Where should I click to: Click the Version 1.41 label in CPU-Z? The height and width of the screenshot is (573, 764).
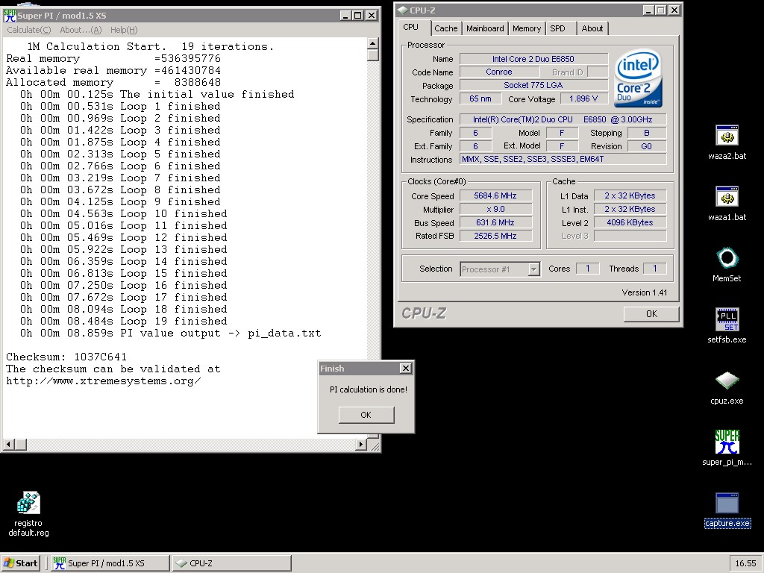tap(644, 292)
